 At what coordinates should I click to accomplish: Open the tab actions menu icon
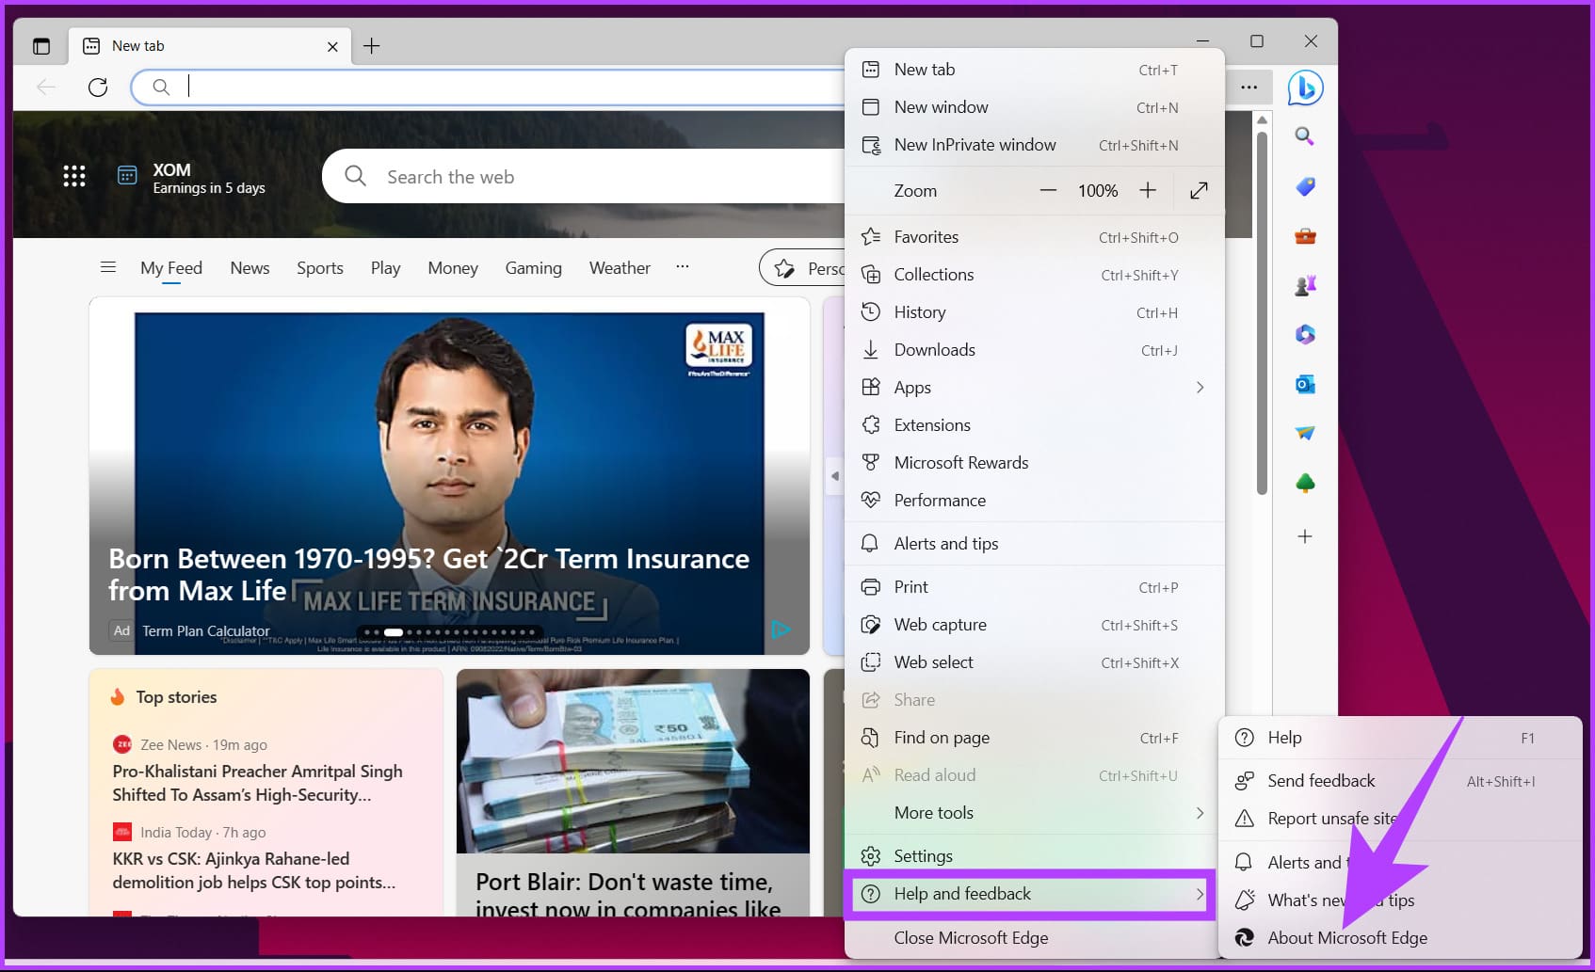[x=41, y=46]
